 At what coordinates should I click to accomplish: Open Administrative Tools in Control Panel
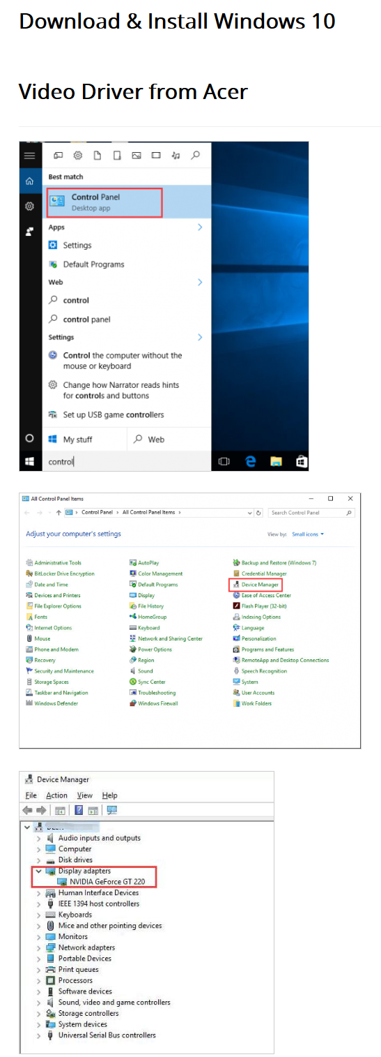(54, 562)
